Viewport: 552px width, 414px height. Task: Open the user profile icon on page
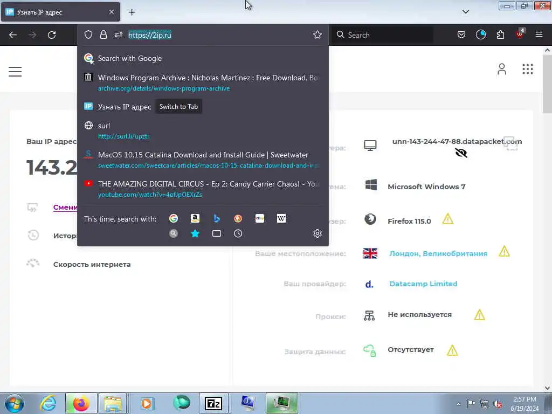(502, 69)
